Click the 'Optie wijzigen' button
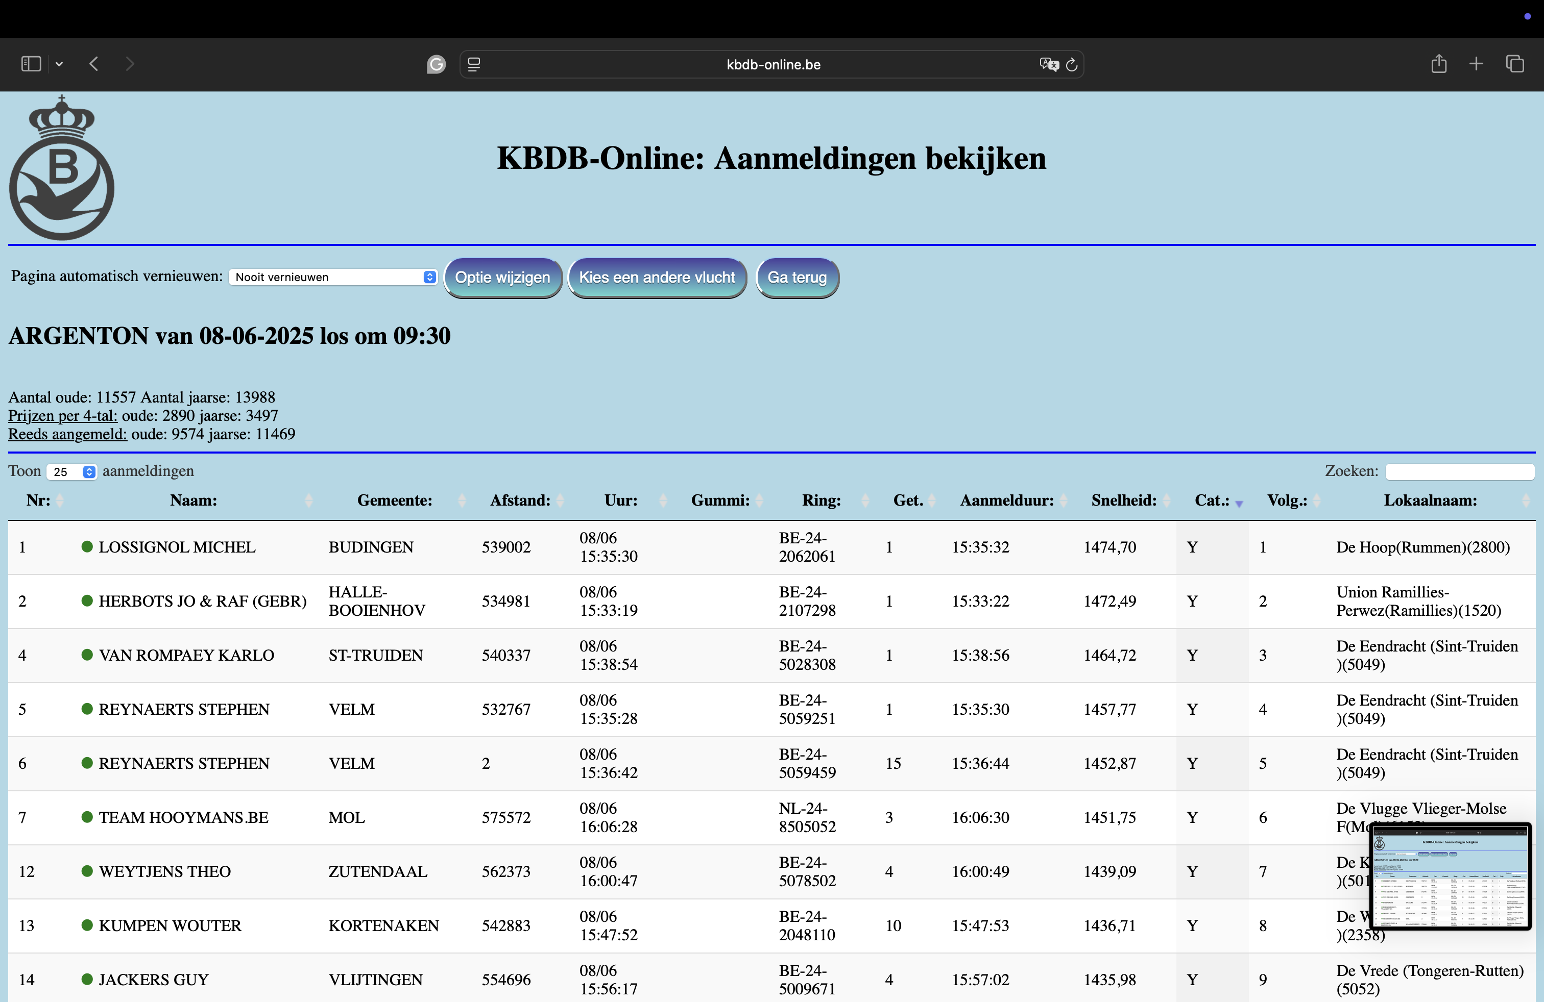This screenshot has height=1002, width=1544. tap(502, 278)
